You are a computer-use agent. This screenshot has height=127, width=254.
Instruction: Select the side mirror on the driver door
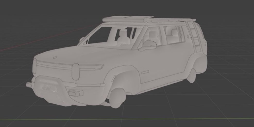click(x=148, y=46)
